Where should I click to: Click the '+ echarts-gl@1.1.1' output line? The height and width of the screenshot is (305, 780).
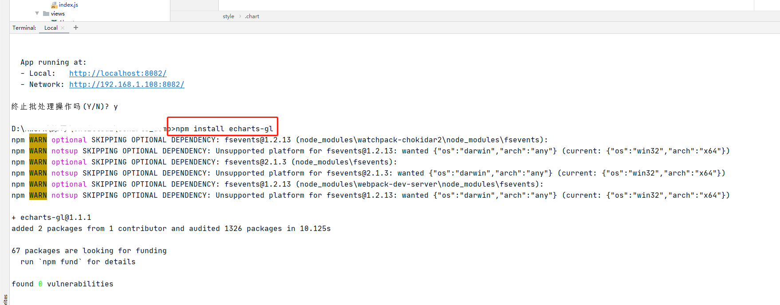tap(51, 218)
